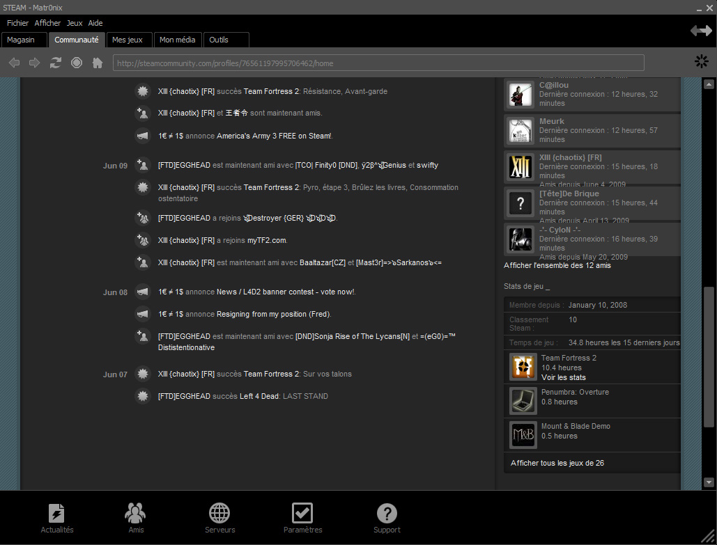Open the Mon média tab
This screenshot has height=545, width=717.
[x=178, y=40]
